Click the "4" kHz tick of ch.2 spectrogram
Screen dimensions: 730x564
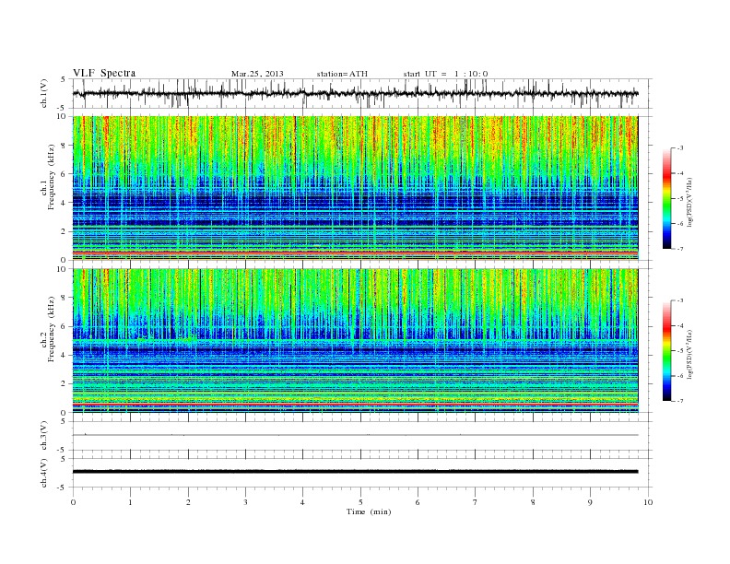(64, 355)
